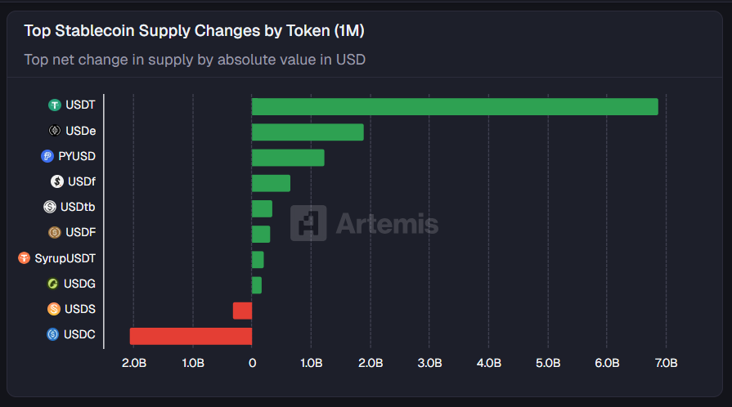Click the chart subtitle description text
The height and width of the screenshot is (407, 732).
point(195,59)
